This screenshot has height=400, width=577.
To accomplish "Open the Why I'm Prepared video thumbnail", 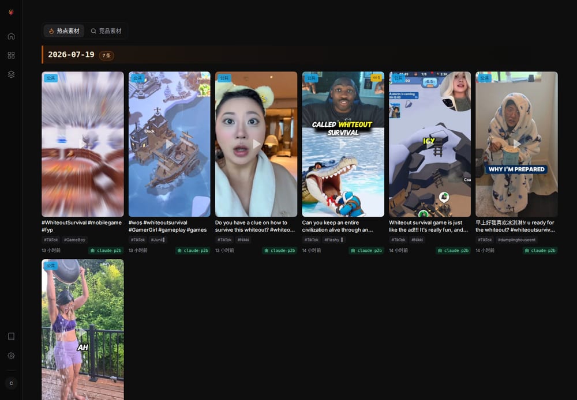I will click(516, 144).
